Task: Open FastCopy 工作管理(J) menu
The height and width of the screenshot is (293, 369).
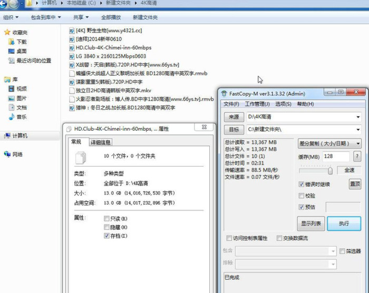Action: pyautogui.click(x=257, y=104)
